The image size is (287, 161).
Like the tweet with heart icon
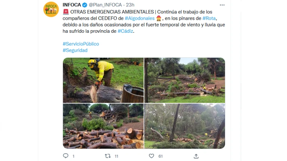151,156
